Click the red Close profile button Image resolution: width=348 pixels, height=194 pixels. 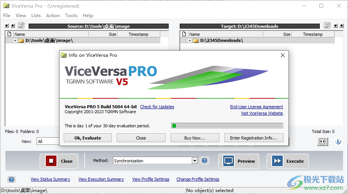59,161
